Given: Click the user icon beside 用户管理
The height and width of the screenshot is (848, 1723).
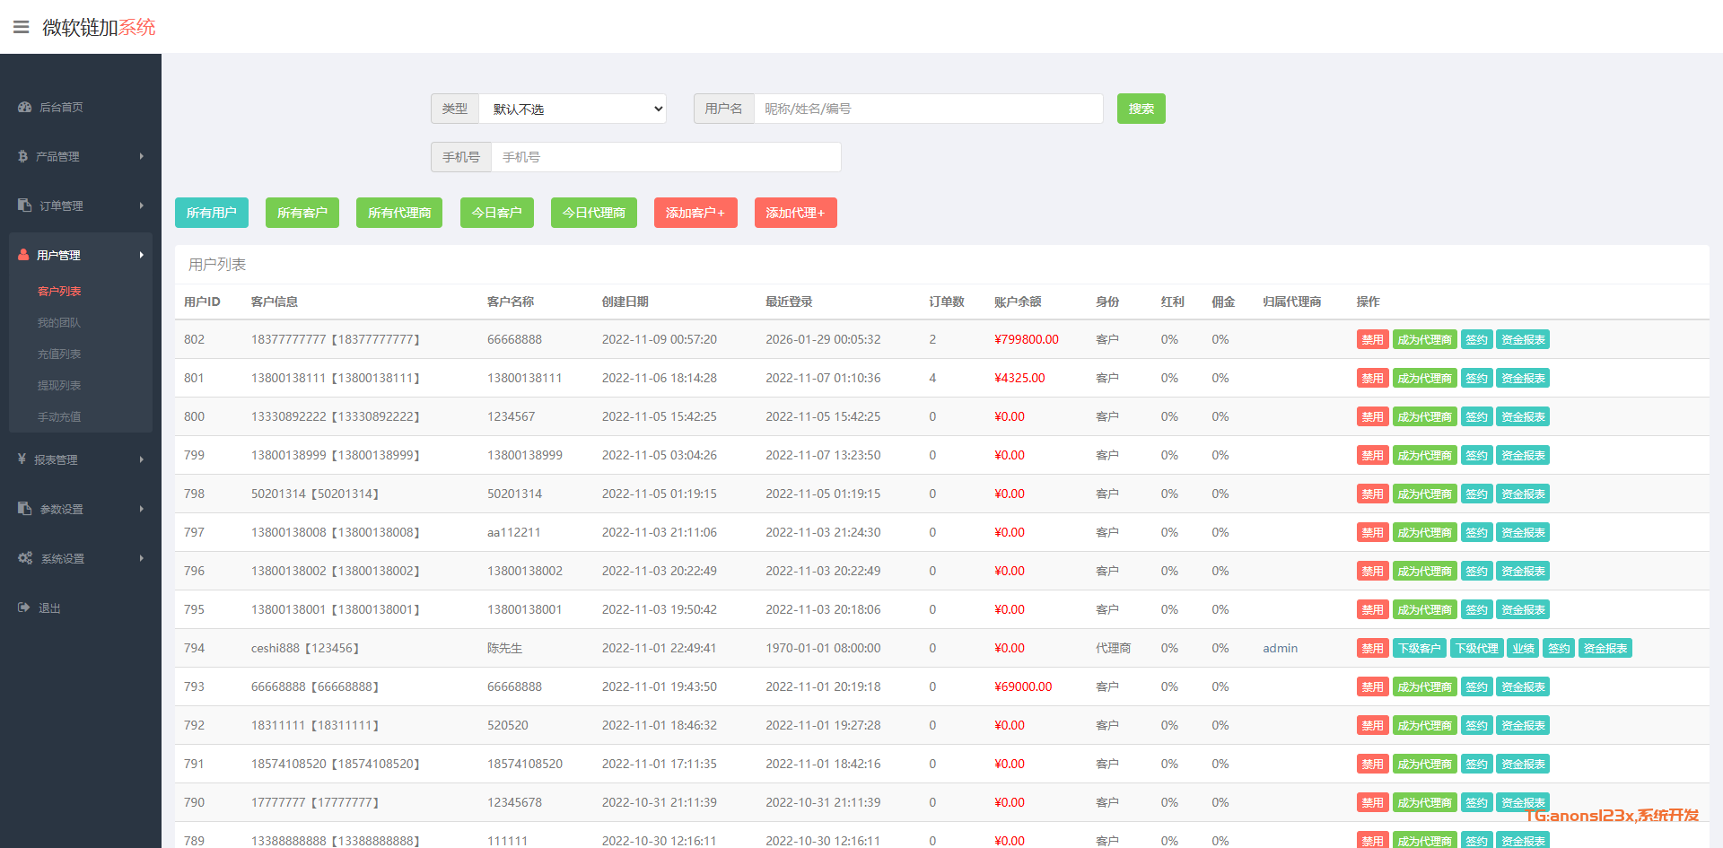Looking at the screenshot, I should tap(23, 255).
